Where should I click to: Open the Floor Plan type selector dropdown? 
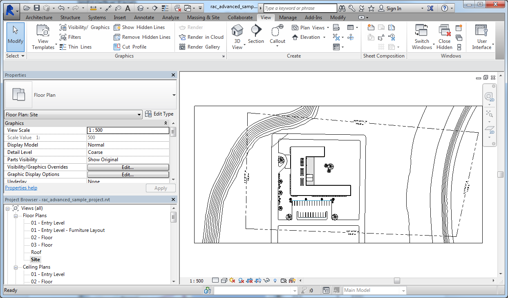pos(174,95)
